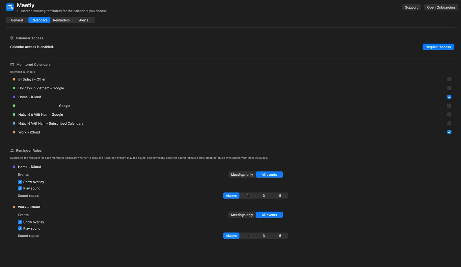
Task: Go to the Alerts tab
Action: click(x=84, y=20)
